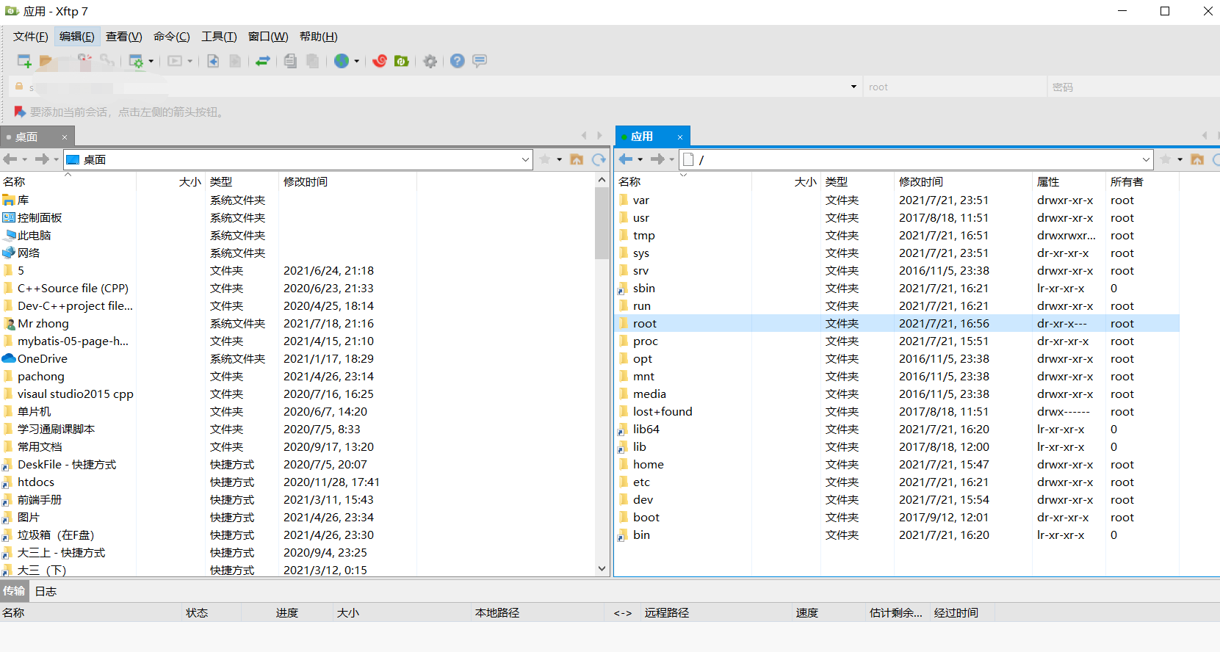Image resolution: width=1220 pixels, height=652 pixels.
Task: Expand the local path 桌面 combo box arrow
Action: click(525, 159)
